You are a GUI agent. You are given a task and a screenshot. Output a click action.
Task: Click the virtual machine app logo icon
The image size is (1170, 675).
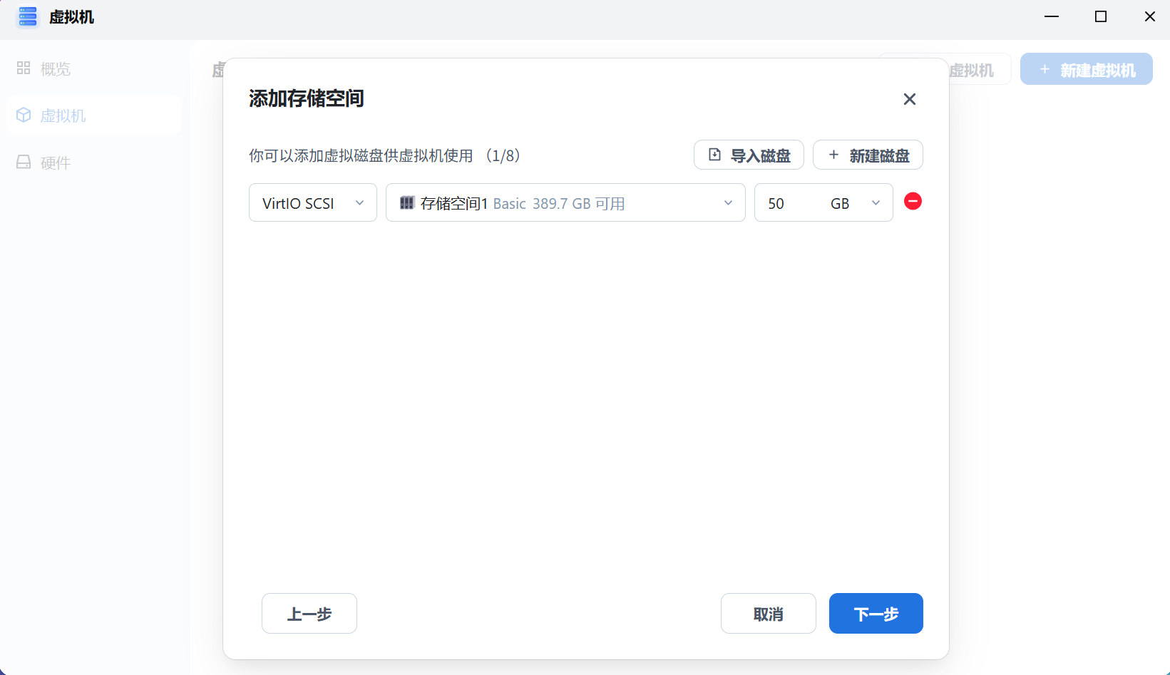(x=27, y=16)
